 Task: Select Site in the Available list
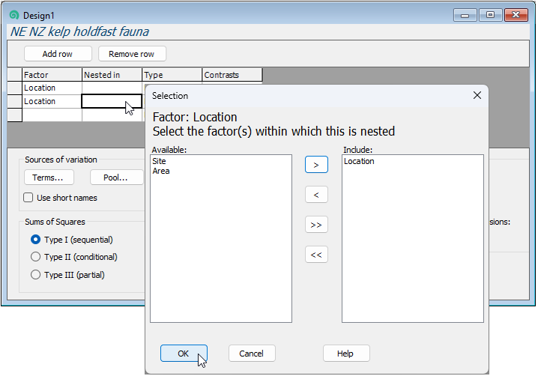159,161
